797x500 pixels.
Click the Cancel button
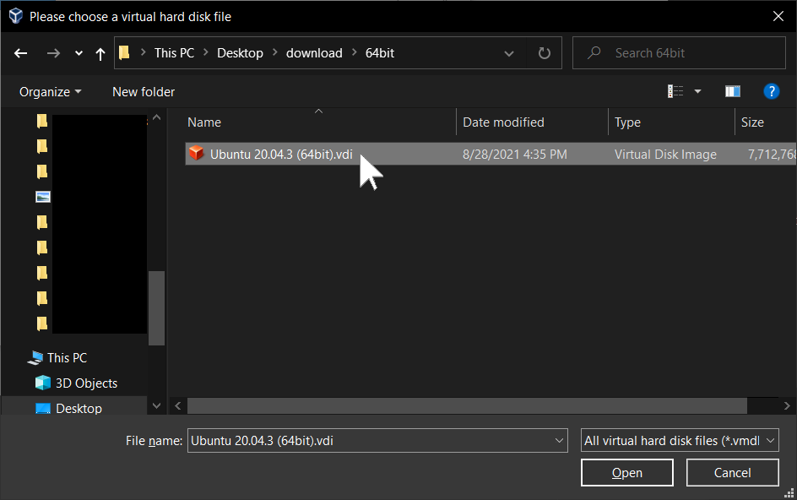tap(733, 472)
